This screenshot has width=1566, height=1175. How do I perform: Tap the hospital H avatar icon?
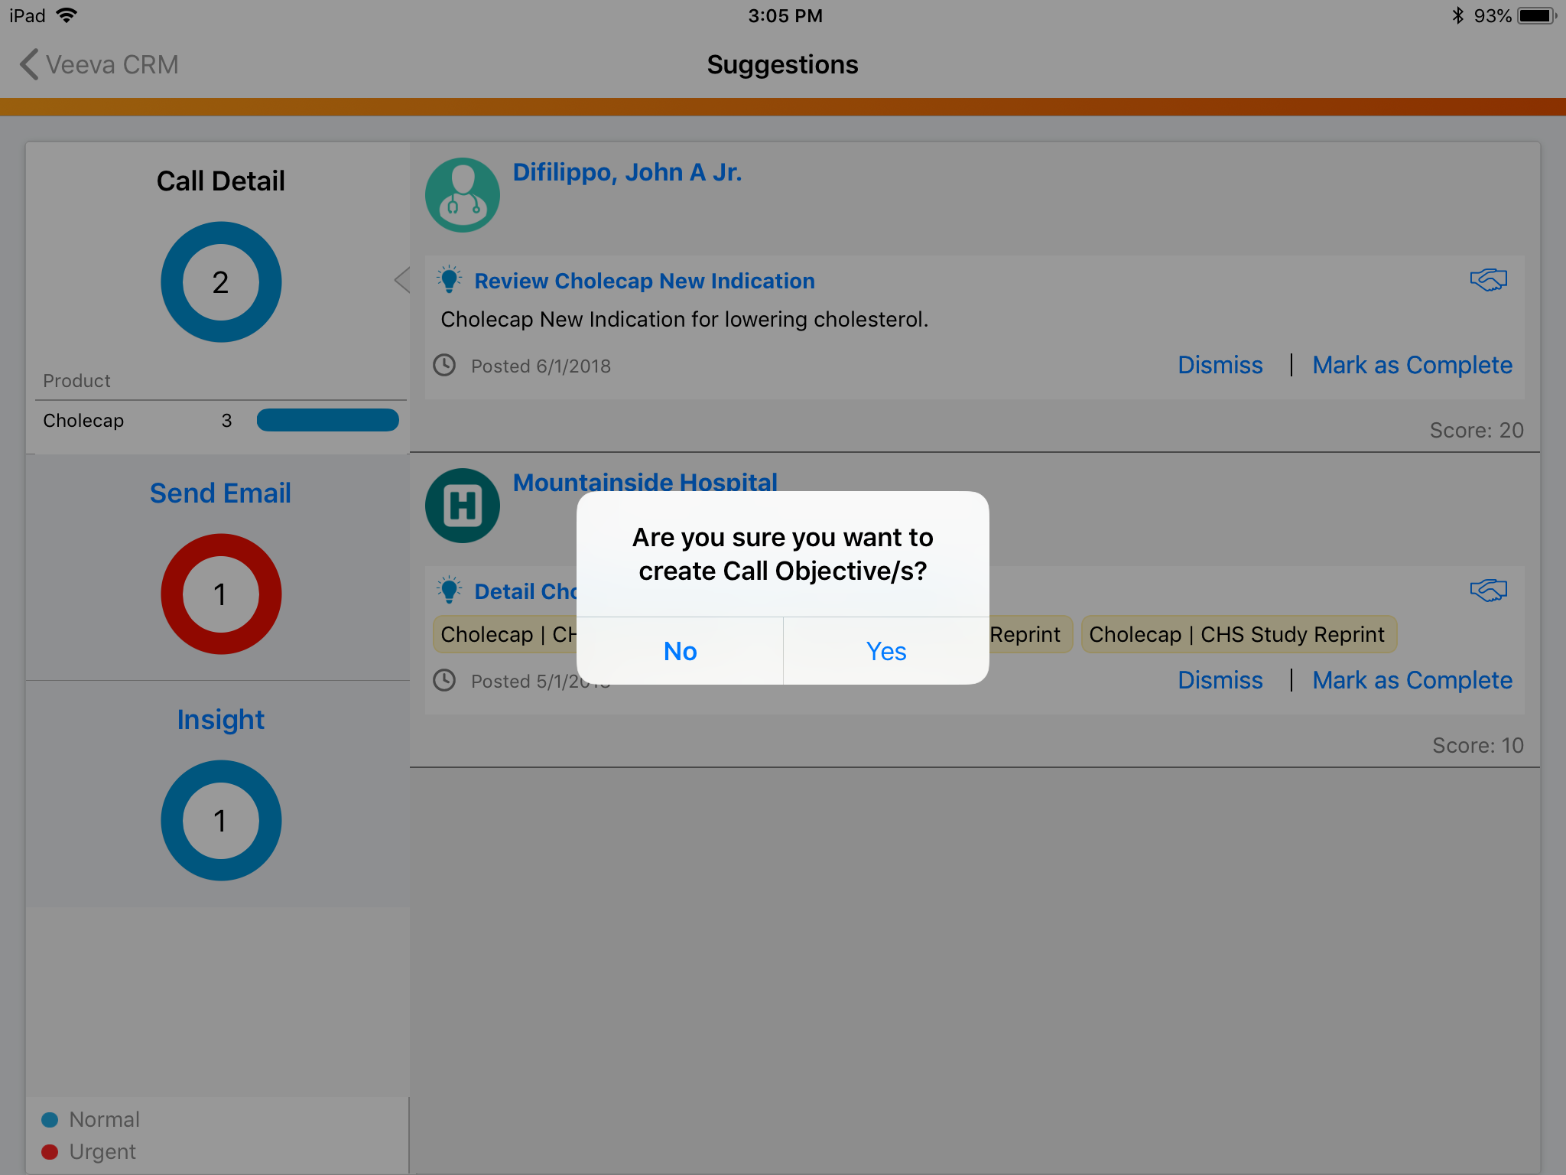(x=463, y=506)
